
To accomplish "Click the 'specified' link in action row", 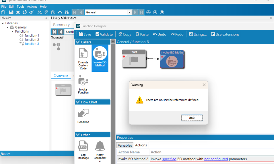I will tap(169, 159).
